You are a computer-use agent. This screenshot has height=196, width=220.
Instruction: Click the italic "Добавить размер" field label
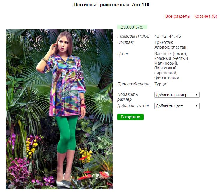(x=127, y=97)
